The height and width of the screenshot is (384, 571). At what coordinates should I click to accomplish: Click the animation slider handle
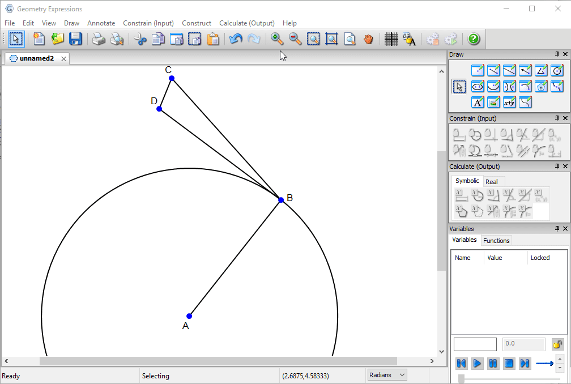pos(461,378)
